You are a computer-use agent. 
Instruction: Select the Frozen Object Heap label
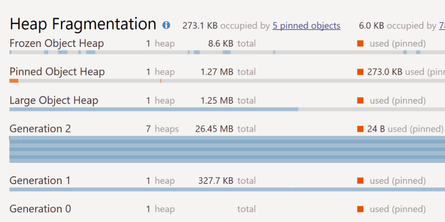click(57, 43)
